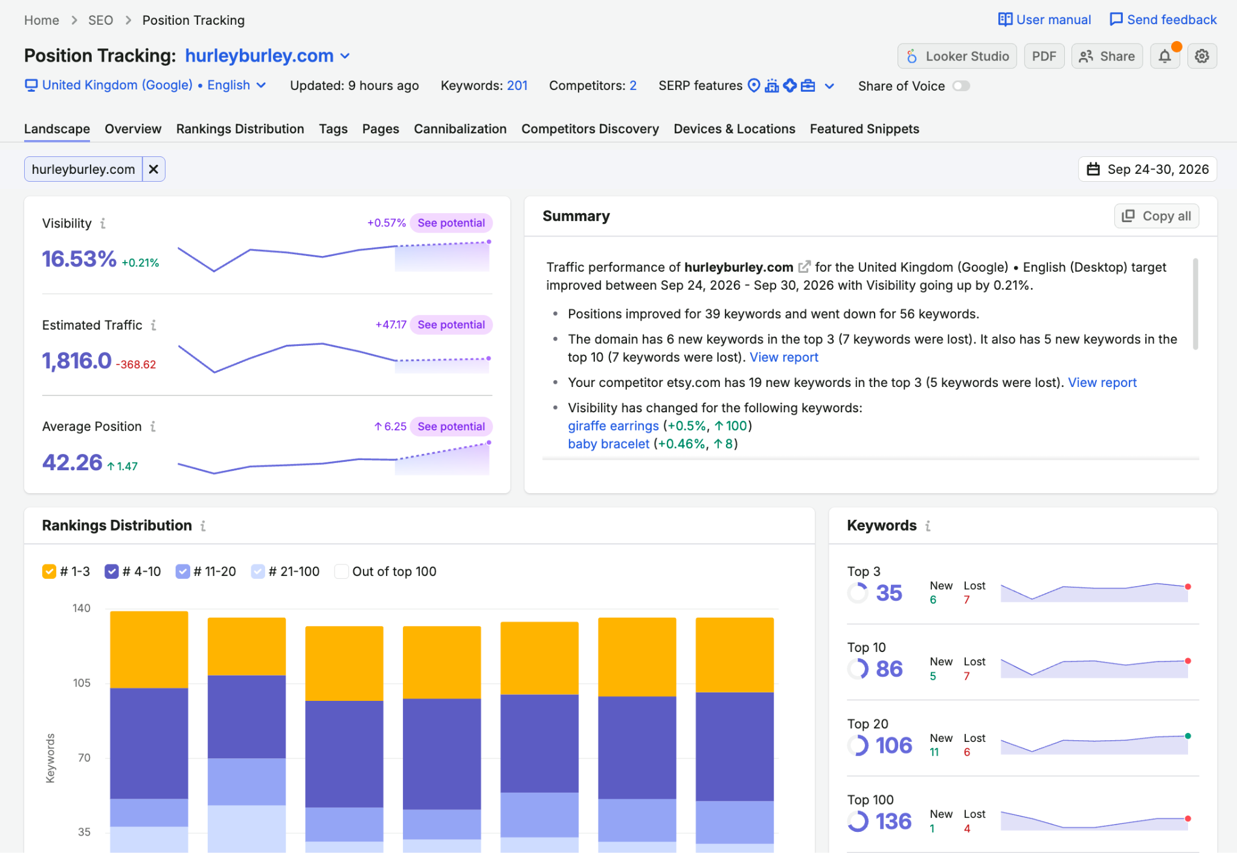Click the Visibility info icon
The height and width of the screenshot is (853, 1237).
pyautogui.click(x=103, y=223)
